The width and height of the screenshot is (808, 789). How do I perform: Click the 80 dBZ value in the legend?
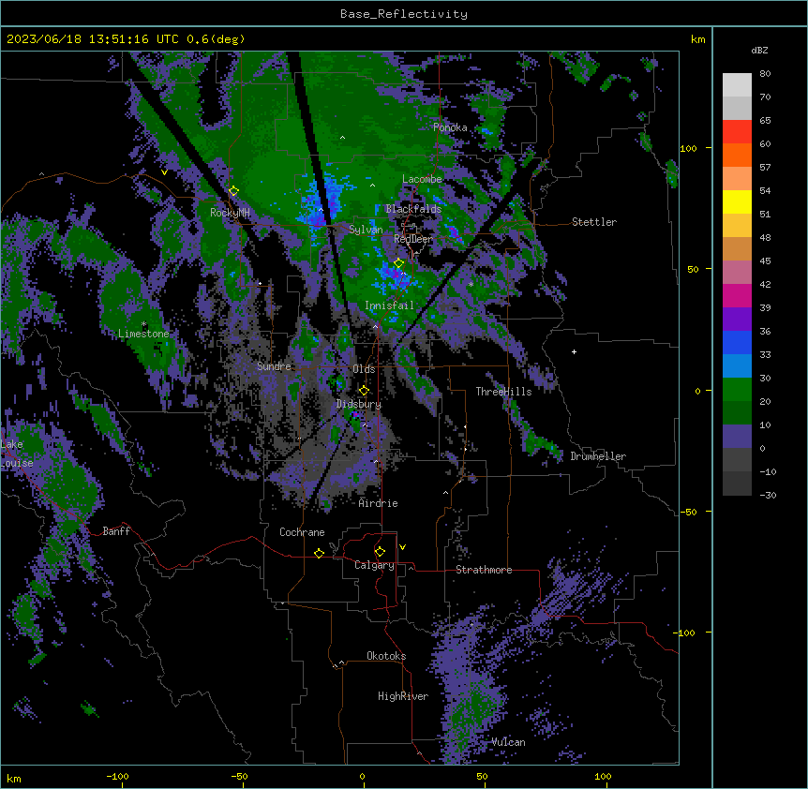coord(765,74)
